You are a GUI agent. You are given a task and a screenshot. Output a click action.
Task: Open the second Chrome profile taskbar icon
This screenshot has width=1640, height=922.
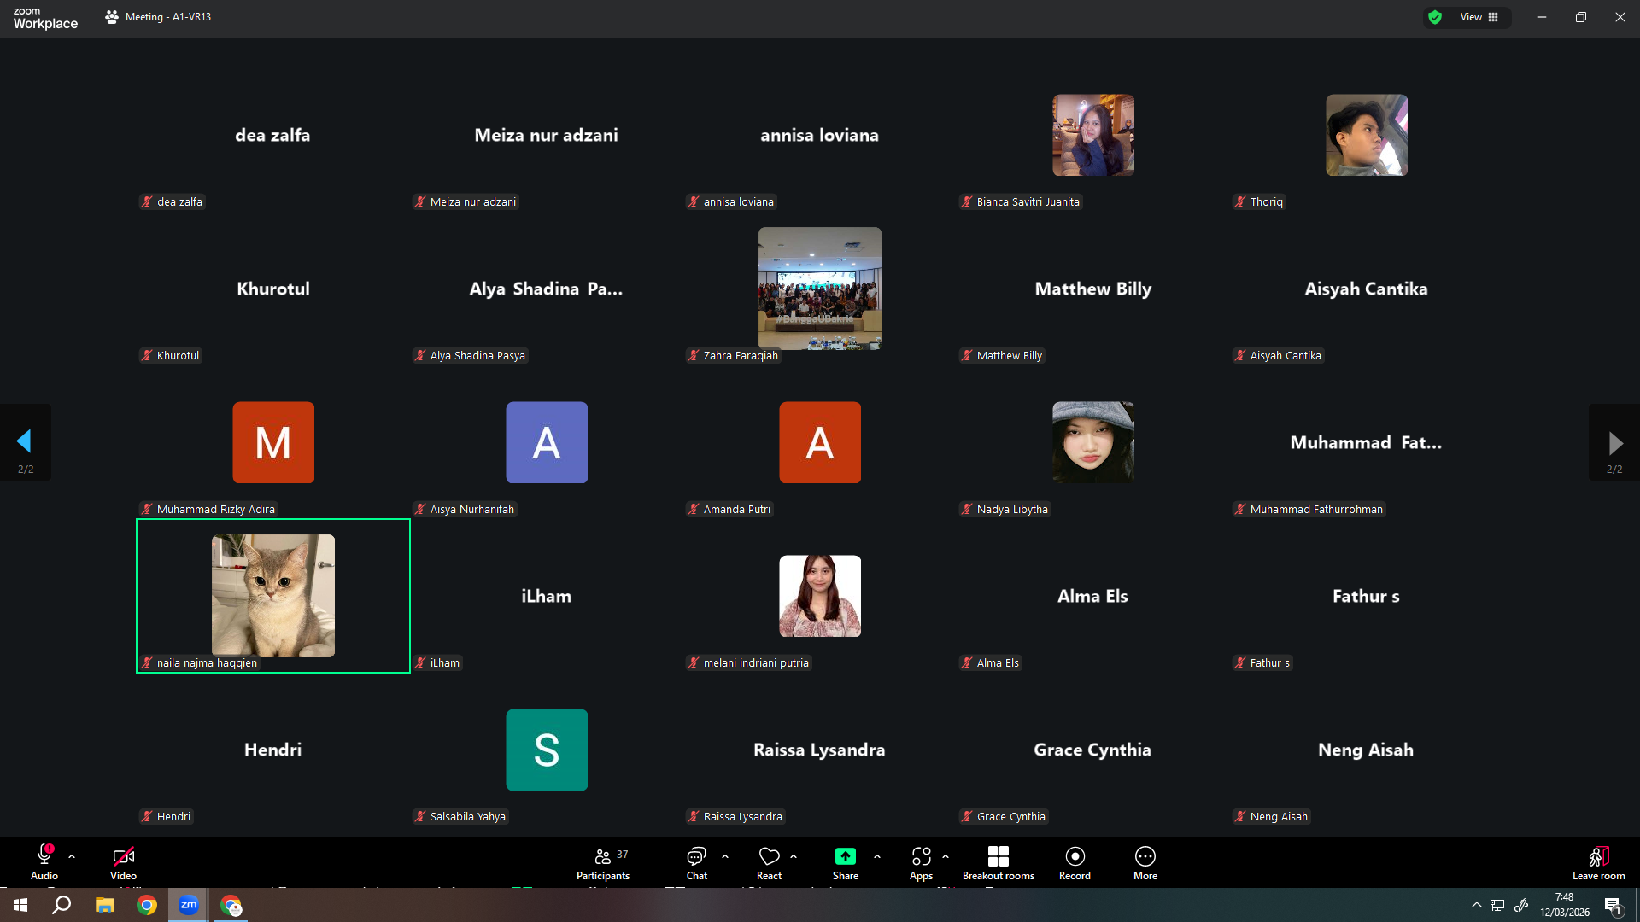click(x=231, y=905)
